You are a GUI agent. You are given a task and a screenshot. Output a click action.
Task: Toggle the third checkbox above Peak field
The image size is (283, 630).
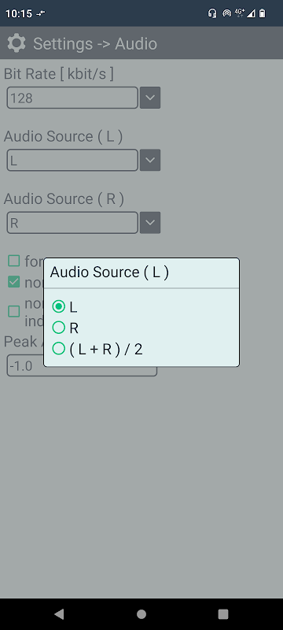(x=14, y=311)
